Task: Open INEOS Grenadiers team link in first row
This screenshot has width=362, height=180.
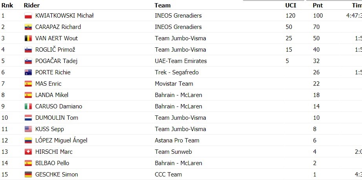Action: (178, 16)
